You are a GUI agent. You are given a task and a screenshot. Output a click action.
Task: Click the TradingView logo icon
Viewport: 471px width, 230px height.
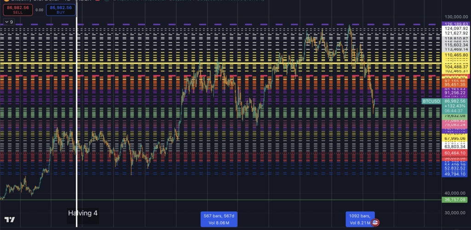[x=9, y=220]
